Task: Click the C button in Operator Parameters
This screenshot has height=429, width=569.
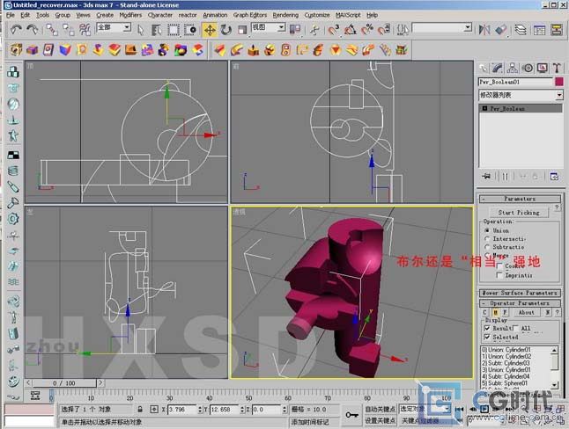Action: point(484,312)
